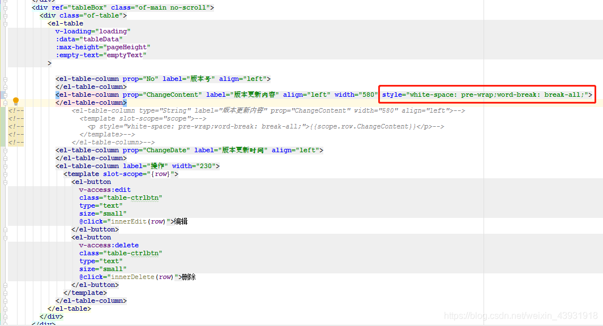Click the yellow light bulb intention icon

15,101
